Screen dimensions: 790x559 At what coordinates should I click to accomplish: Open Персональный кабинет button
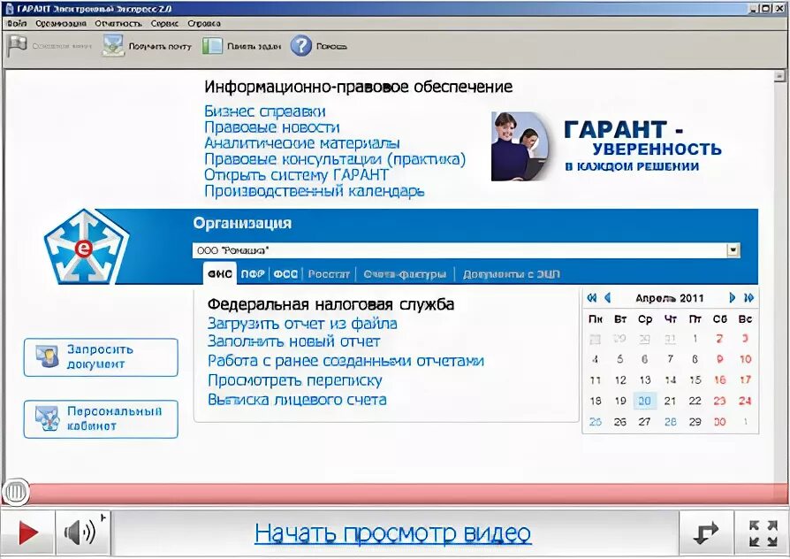(101, 418)
